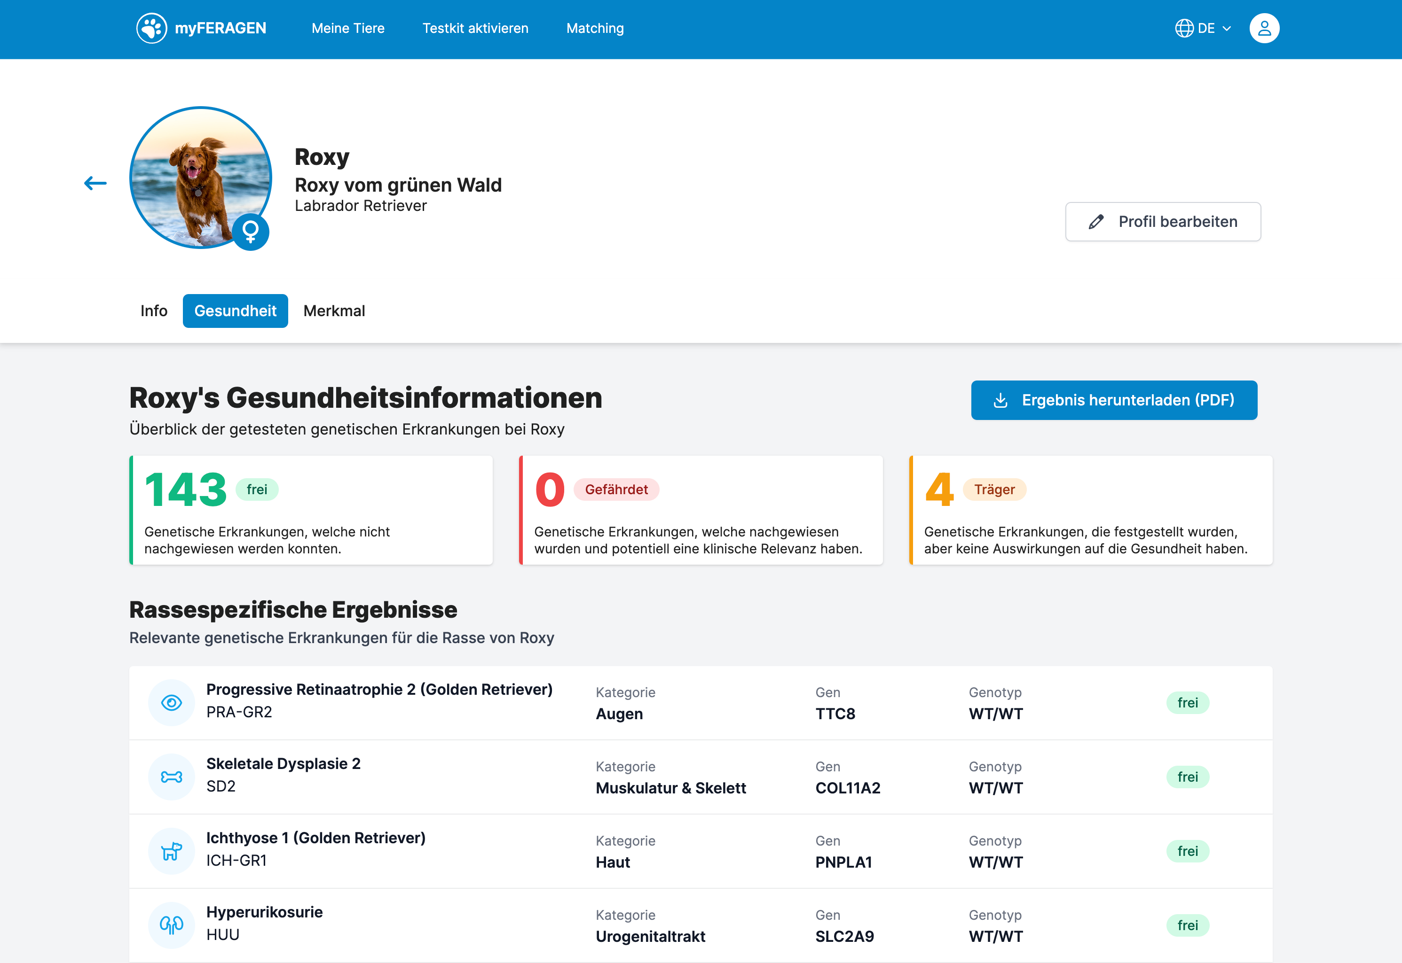Screen dimensions: 1402x963
Task: Open the user account avatar icon
Action: (1264, 28)
